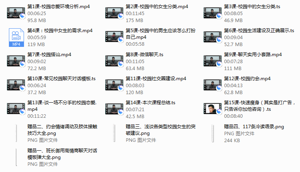Select video icon of 第10课-常见校园聊天对话模板.ts
The image size is (300, 172).
point(16,85)
